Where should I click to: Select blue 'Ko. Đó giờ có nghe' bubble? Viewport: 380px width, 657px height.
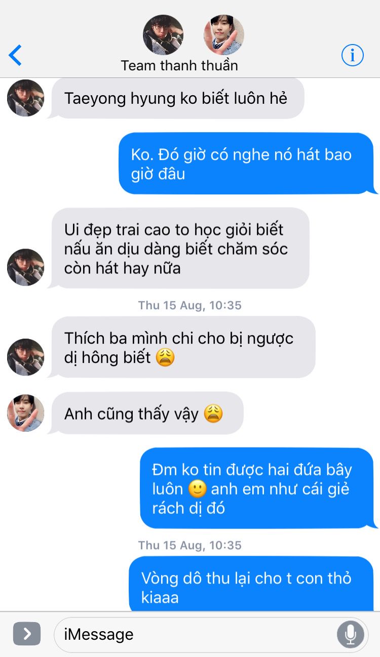click(x=248, y=163)
